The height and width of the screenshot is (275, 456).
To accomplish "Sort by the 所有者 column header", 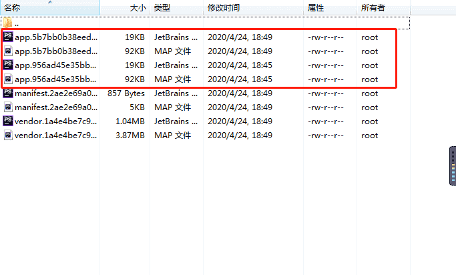I will [384, 7].
